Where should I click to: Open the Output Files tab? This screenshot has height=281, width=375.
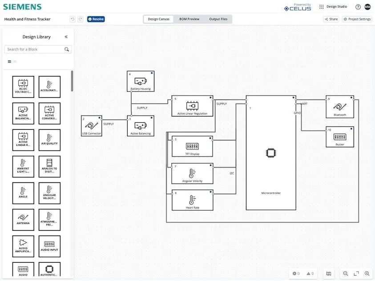(218, 19)
